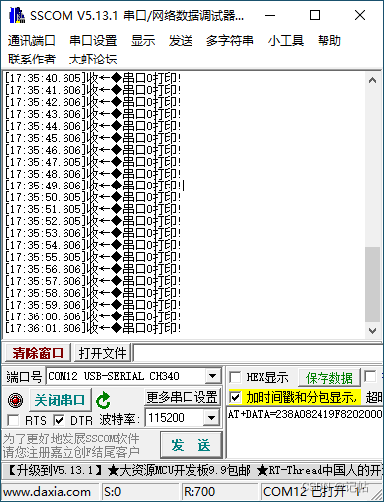Viewport: 384px width, 502px height.
Task: Click the S:0 sent counter in status bar
Action: pos(112,492)
